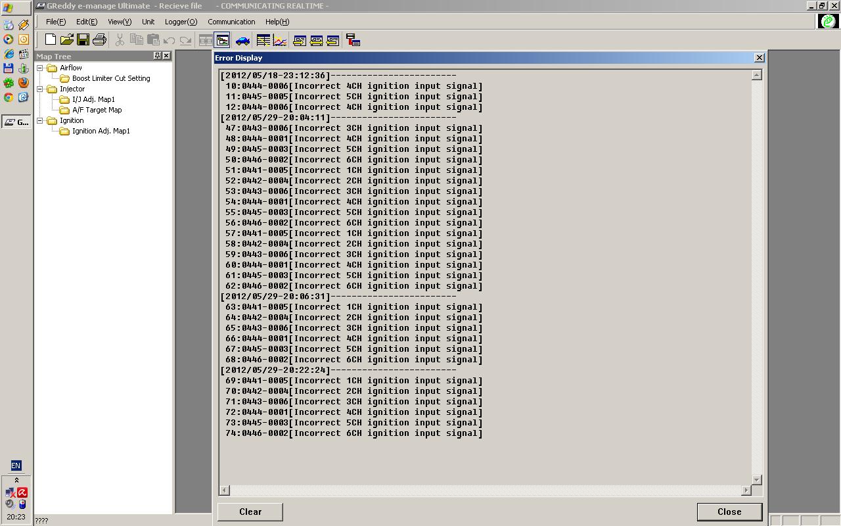Pin the Map Tree panel
The image size is (841, 526).
pos(157,56)
